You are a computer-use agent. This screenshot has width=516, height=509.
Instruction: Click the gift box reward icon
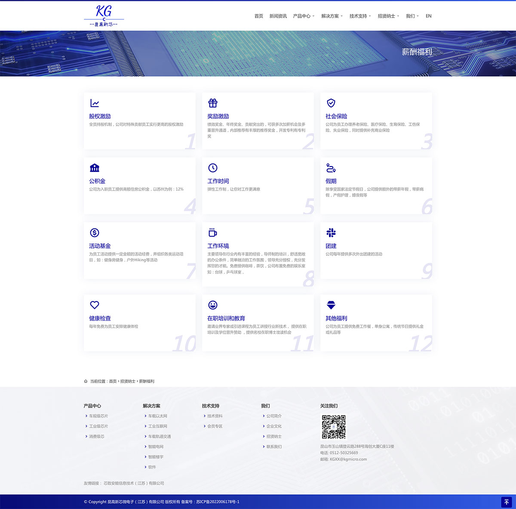point(213,103)
